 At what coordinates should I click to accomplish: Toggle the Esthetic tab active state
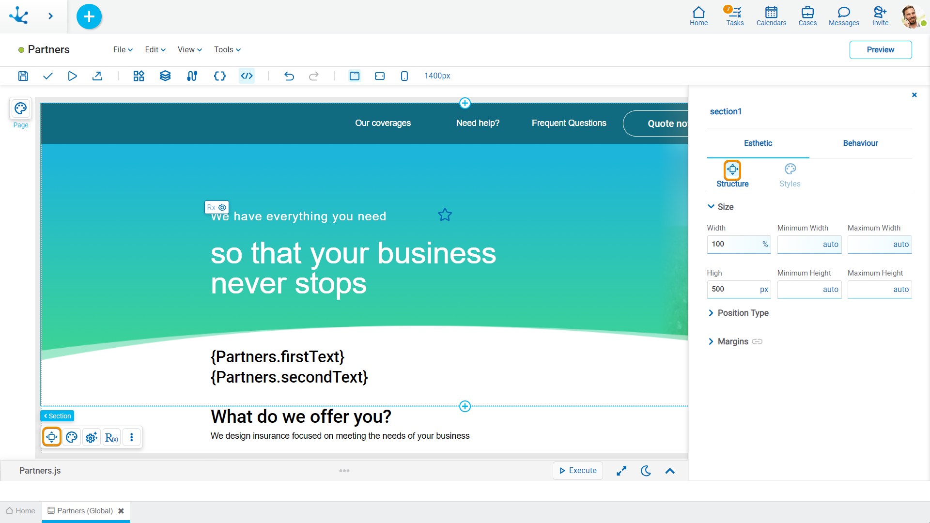coord(758,143)
